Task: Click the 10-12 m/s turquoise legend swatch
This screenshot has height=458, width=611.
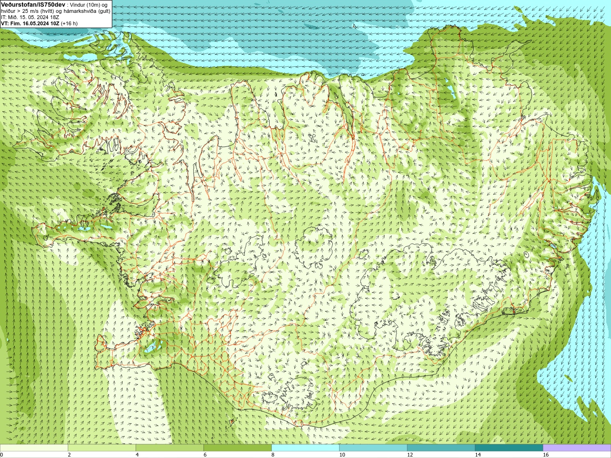Action: pos(373,448)
